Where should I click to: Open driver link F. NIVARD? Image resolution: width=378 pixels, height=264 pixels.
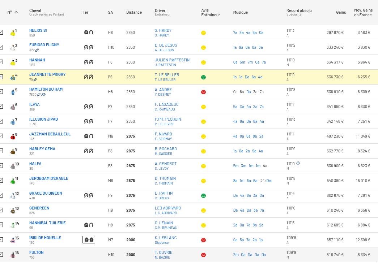pyautogui.click(x=163, y=134)
